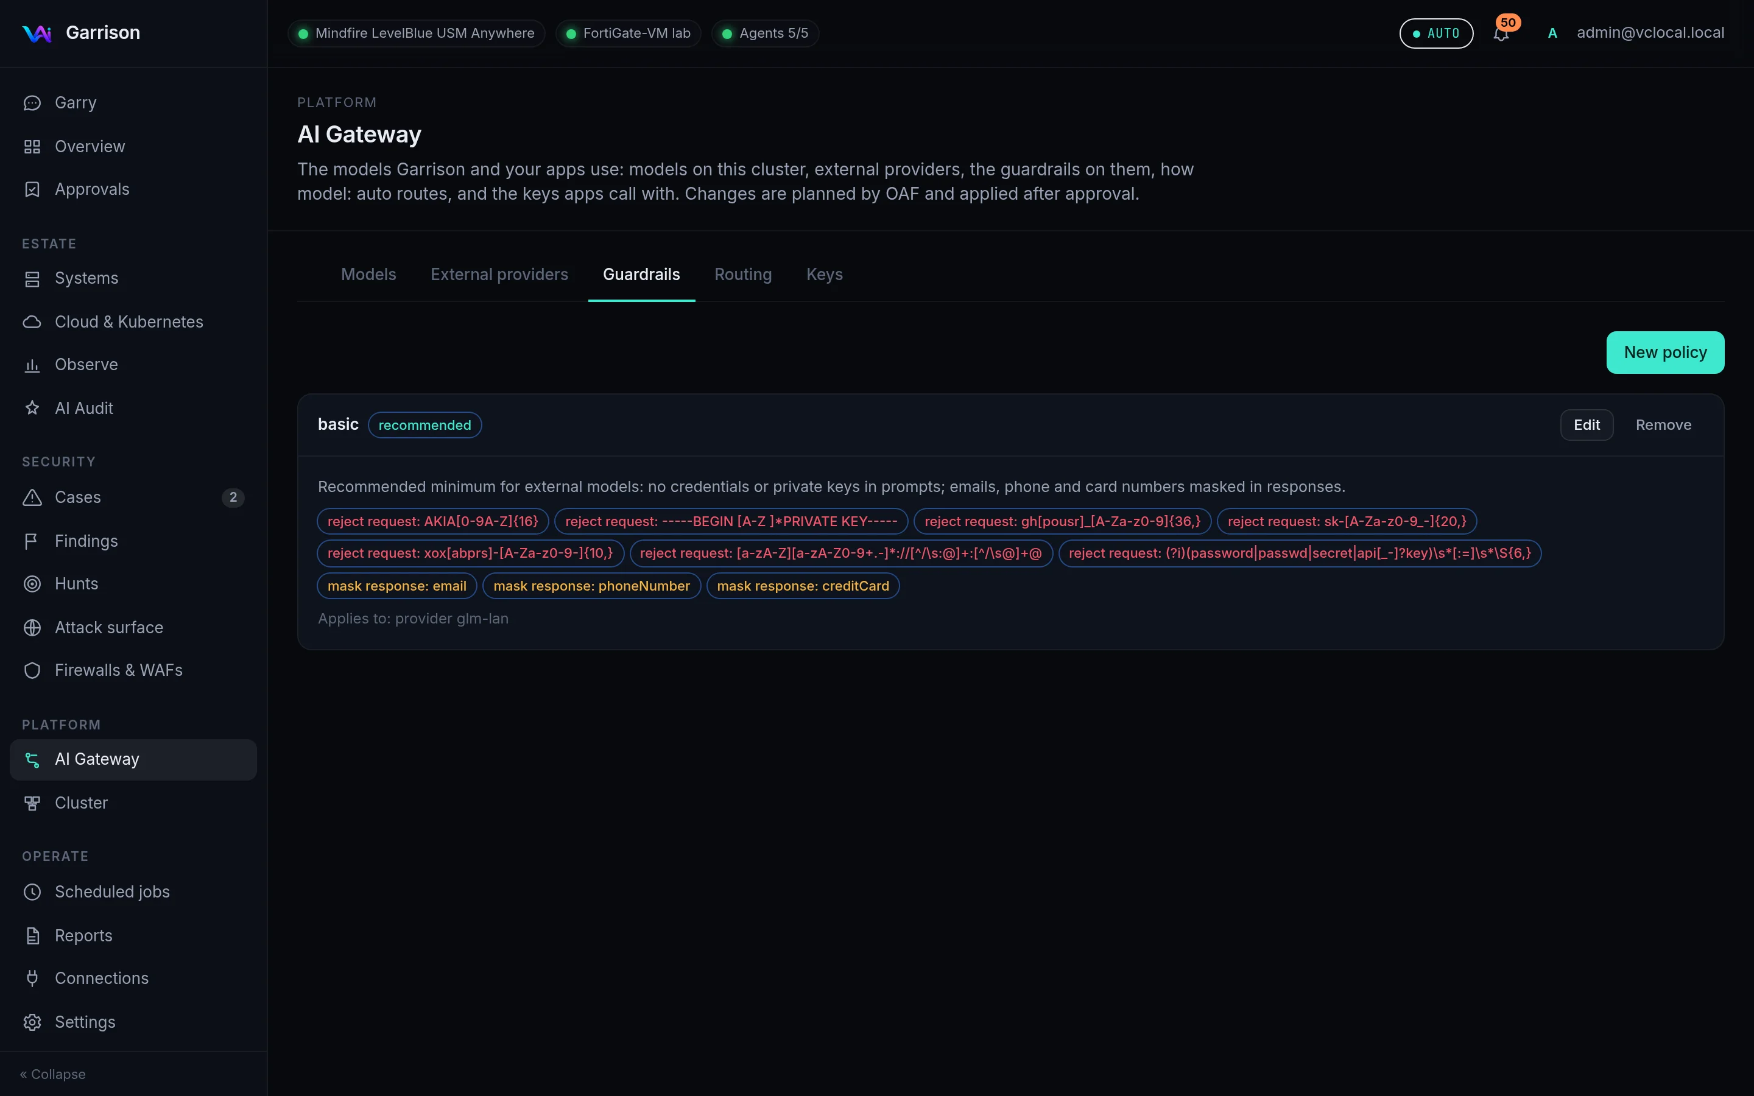
Task: Click the reject request AKIA pattern chip
Action: pyautogui.click(x=432, y=521)
